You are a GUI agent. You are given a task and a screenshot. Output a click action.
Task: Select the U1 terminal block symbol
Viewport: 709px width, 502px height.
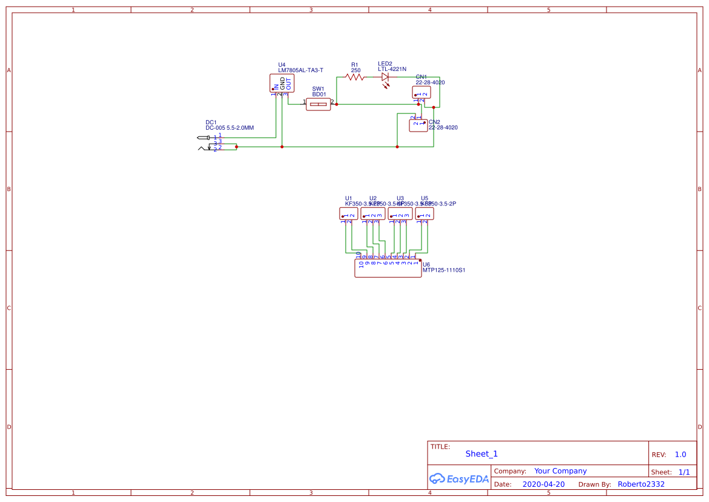(x=349, y=214)
